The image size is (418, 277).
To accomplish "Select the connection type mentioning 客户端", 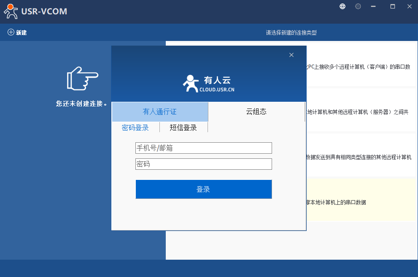I will tap(359, 67).
